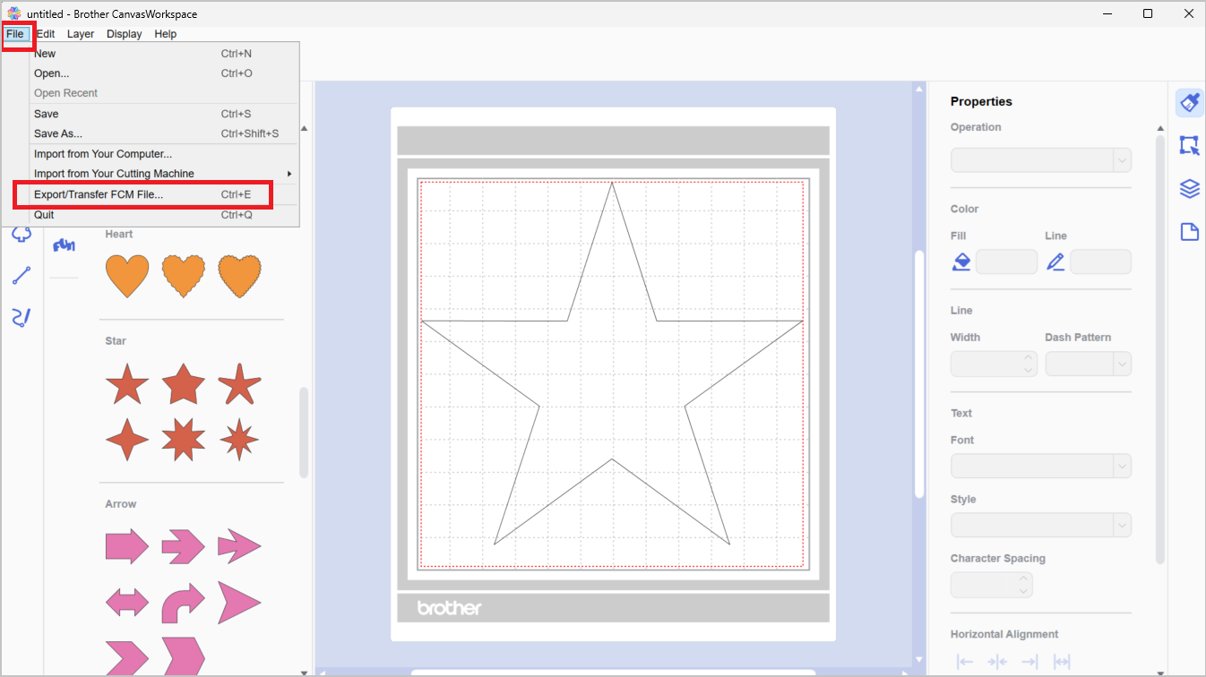The height and width of the screenshot is (677, 1206).
Task: Insert the curved turn arrow shape
Action: click(184, 603)
